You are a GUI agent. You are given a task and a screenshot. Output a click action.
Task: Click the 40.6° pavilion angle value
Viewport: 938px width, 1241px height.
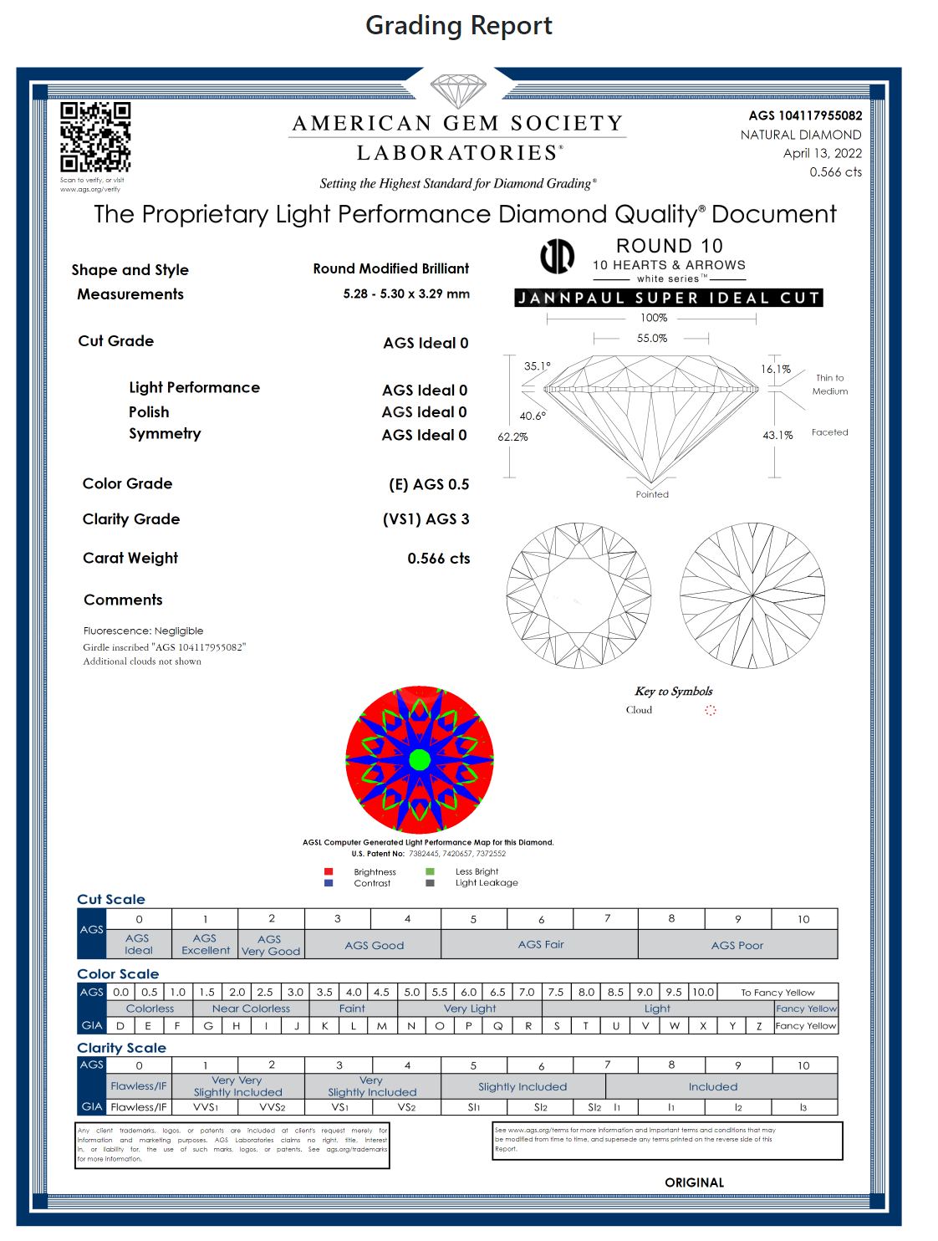(x=533, y=416)
